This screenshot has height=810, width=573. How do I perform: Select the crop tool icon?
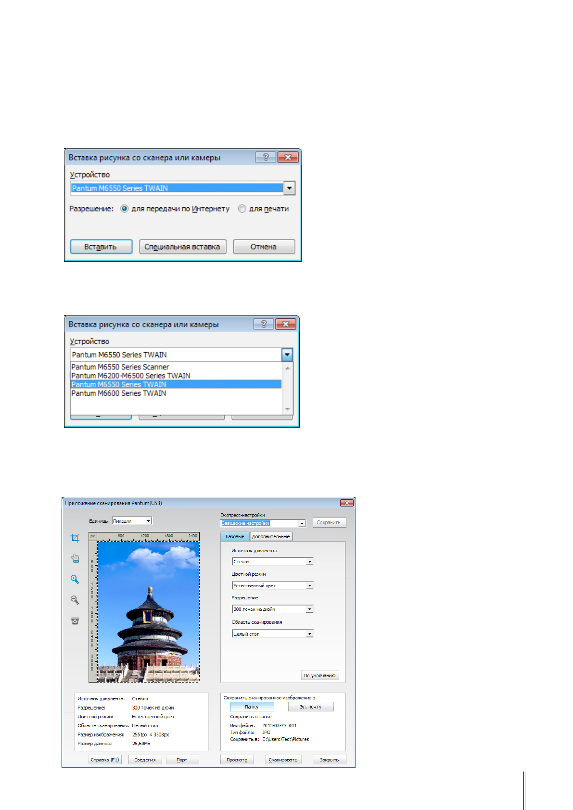tap(75, 538)
